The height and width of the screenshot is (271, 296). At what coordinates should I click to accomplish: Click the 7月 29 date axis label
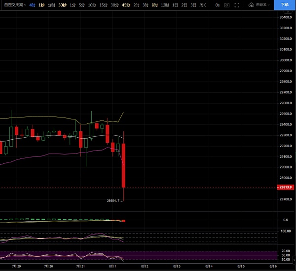pyautogui.click(x=16, y=266)
